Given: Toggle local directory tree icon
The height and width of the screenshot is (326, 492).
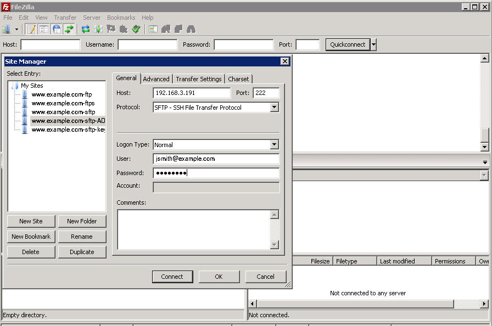Looking at the screenshot, I should 44,30.
